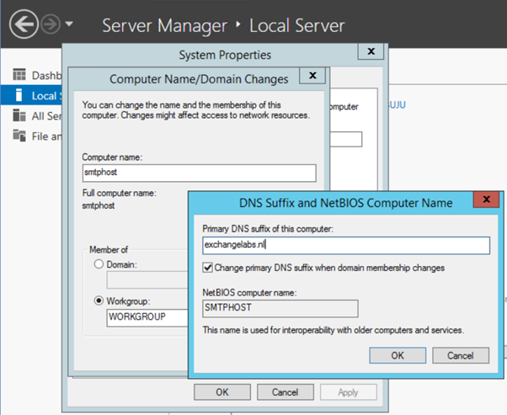Close the DNS Suffix dialog window
507x415 pixels.
point(485,201)
